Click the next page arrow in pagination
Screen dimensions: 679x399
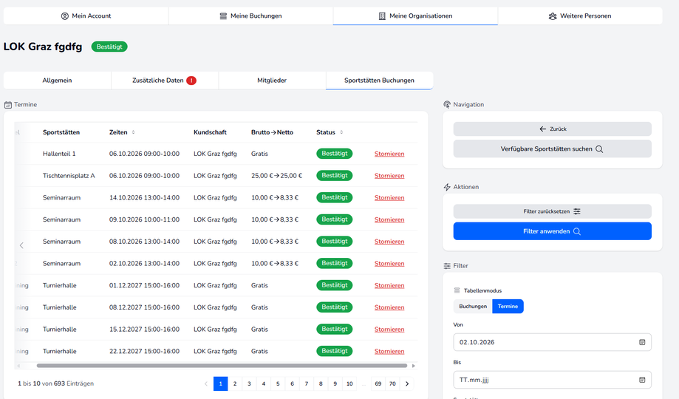click(407, 383)
